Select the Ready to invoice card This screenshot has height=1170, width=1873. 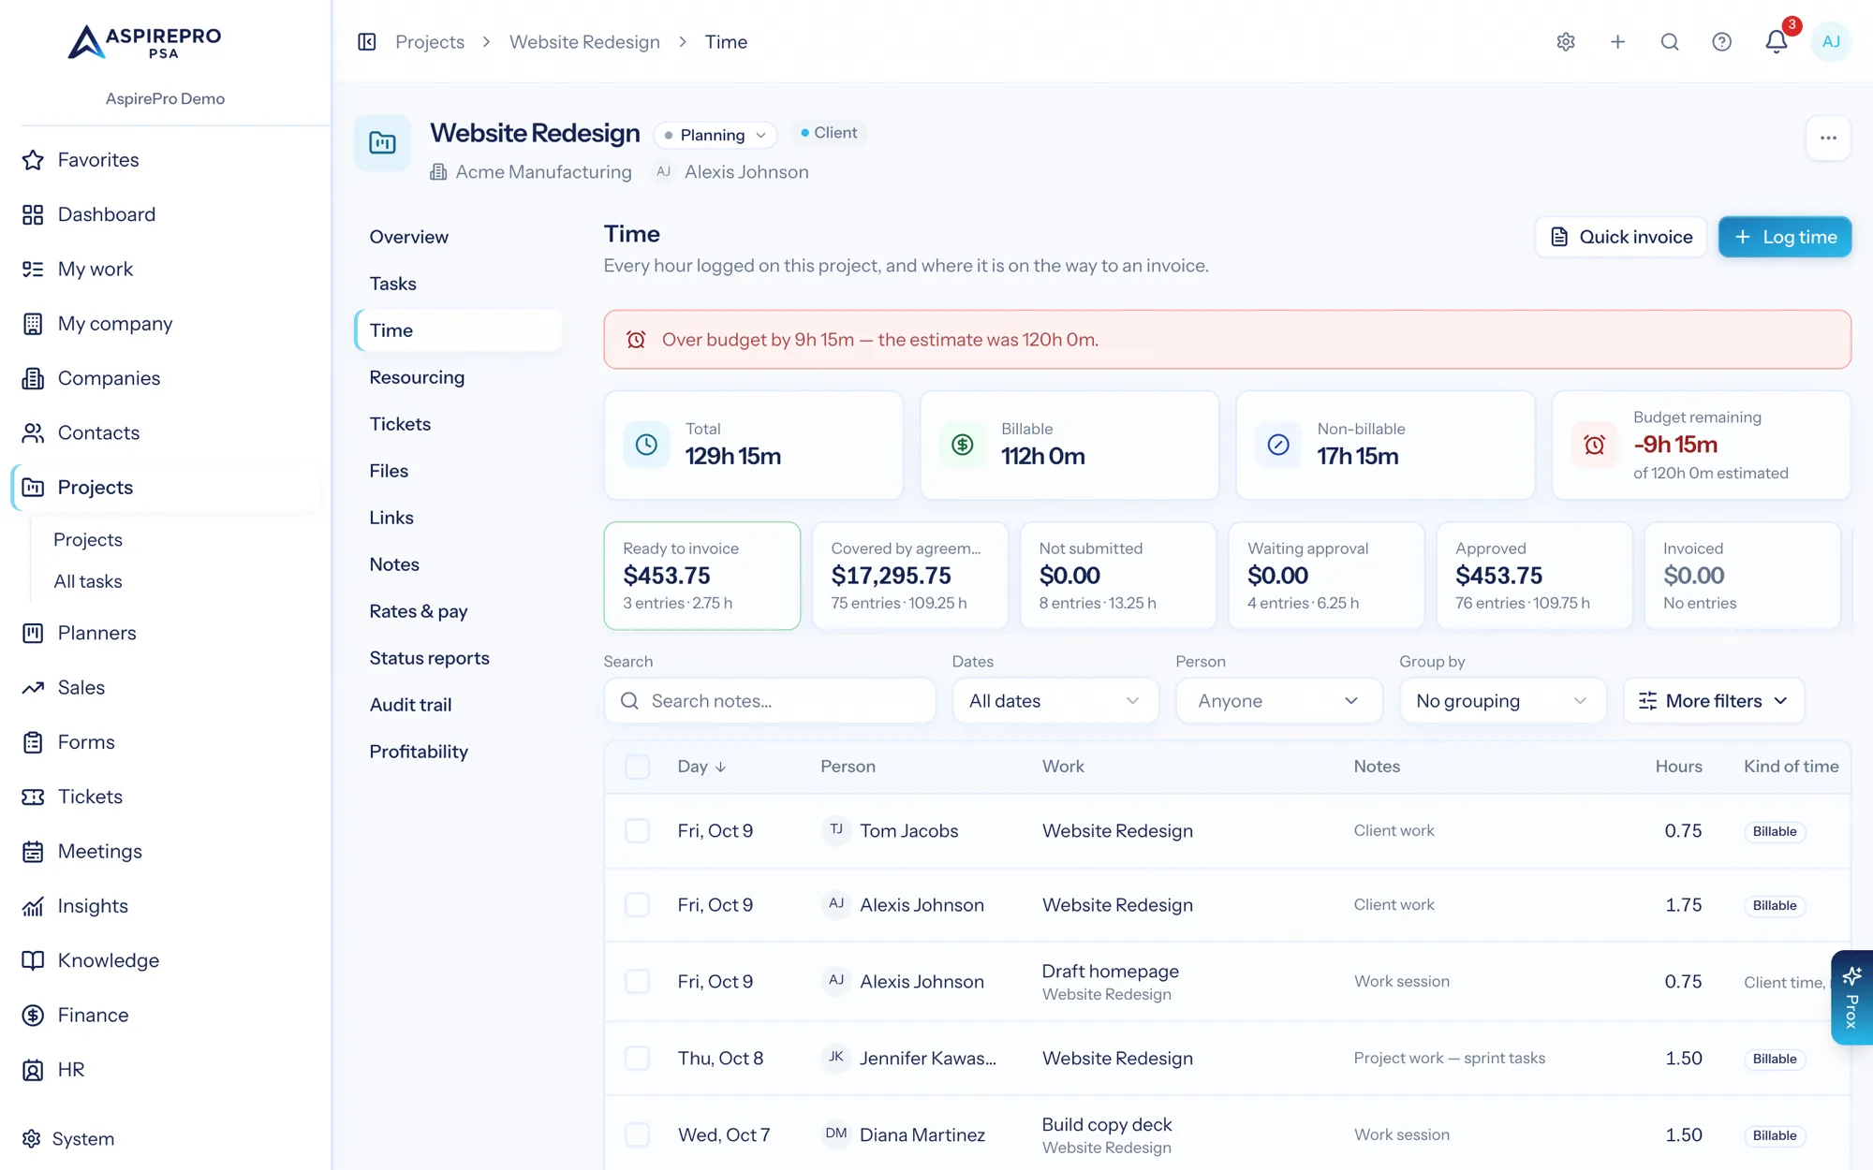click(702, 576)
